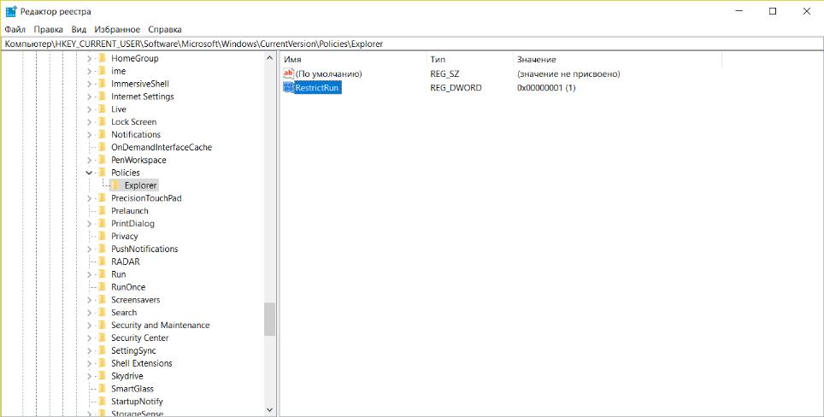Click the ImmersiveShell folder icon

pos(102,84)
